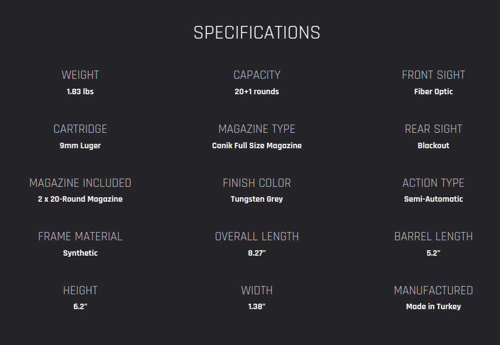Viewport: 500px width, 345px height.
Task: Select the Made in Turkey text
Action: click(433, 306)
